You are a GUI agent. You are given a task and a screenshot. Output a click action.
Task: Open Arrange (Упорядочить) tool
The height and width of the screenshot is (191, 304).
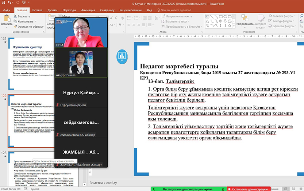(245, 20)
